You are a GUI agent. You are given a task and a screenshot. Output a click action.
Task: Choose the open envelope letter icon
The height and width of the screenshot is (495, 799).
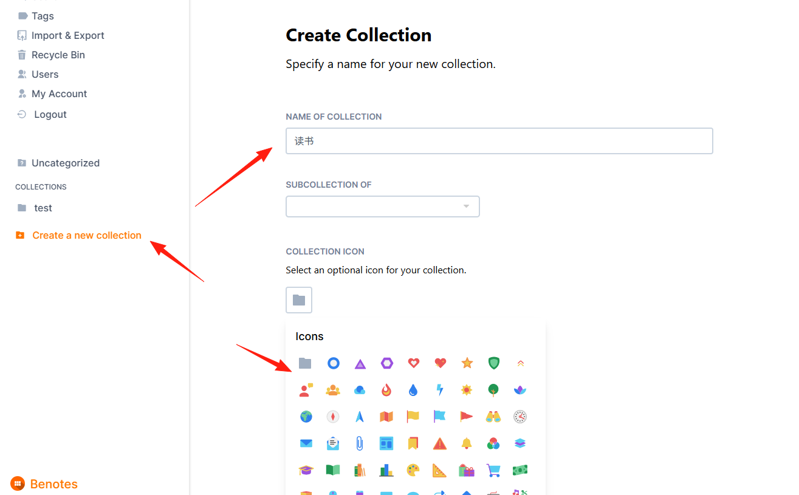coord(333,443)
